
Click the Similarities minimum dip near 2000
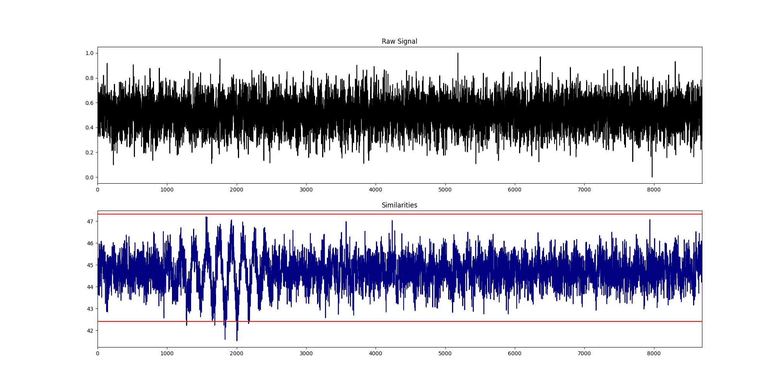pos(237,340)
